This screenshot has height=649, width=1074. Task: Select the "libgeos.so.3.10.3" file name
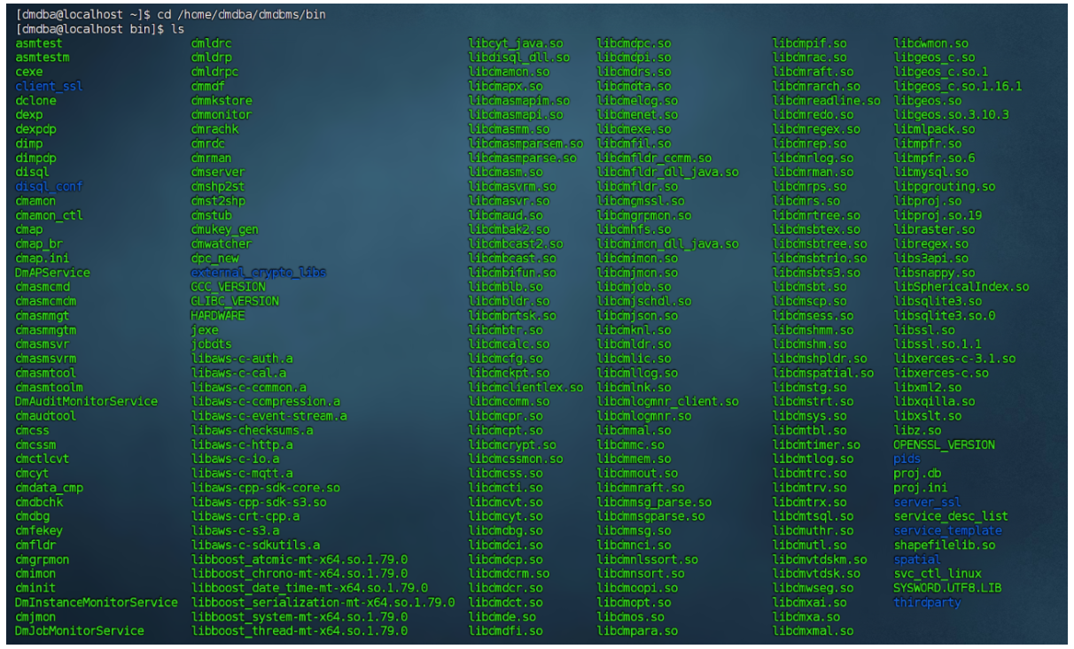tap(951, 115)
